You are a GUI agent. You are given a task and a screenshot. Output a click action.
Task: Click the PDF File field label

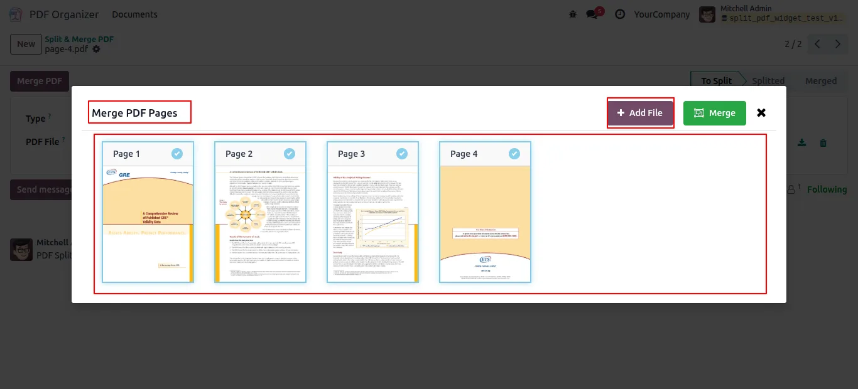[x=43, y=142]
